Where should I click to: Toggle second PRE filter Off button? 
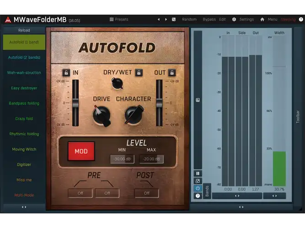pyautogui.click(x=107, y=193)
